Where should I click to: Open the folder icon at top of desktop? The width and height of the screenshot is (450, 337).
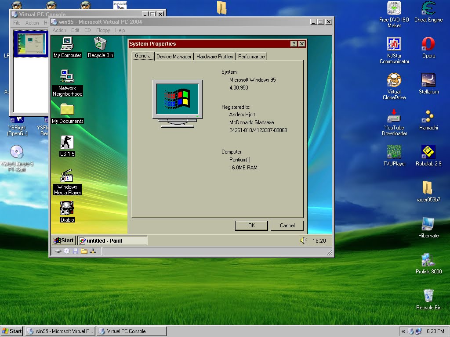click(x=221, y=8)
